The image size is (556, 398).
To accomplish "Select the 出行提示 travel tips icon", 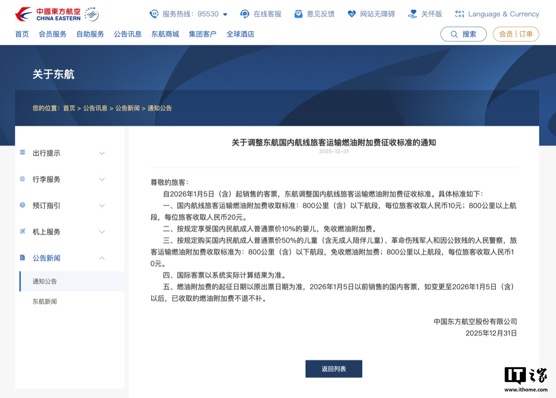I will click(22, 153).
